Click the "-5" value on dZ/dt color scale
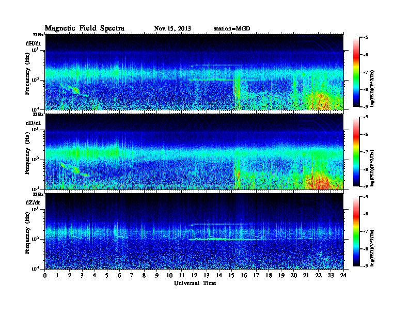This screenshot has width=409, height=316. point(366,197)
